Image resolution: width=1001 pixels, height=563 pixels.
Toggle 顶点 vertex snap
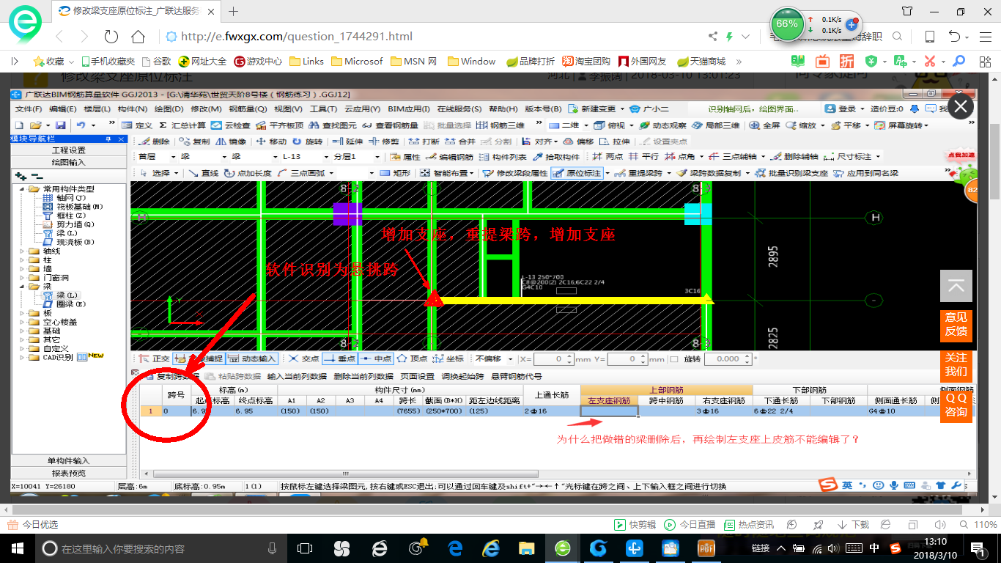(412, 358)
